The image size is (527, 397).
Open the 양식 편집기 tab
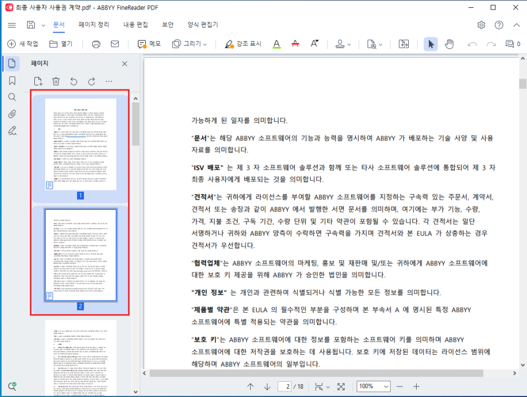pyautogui.click(x=203, y=25)
